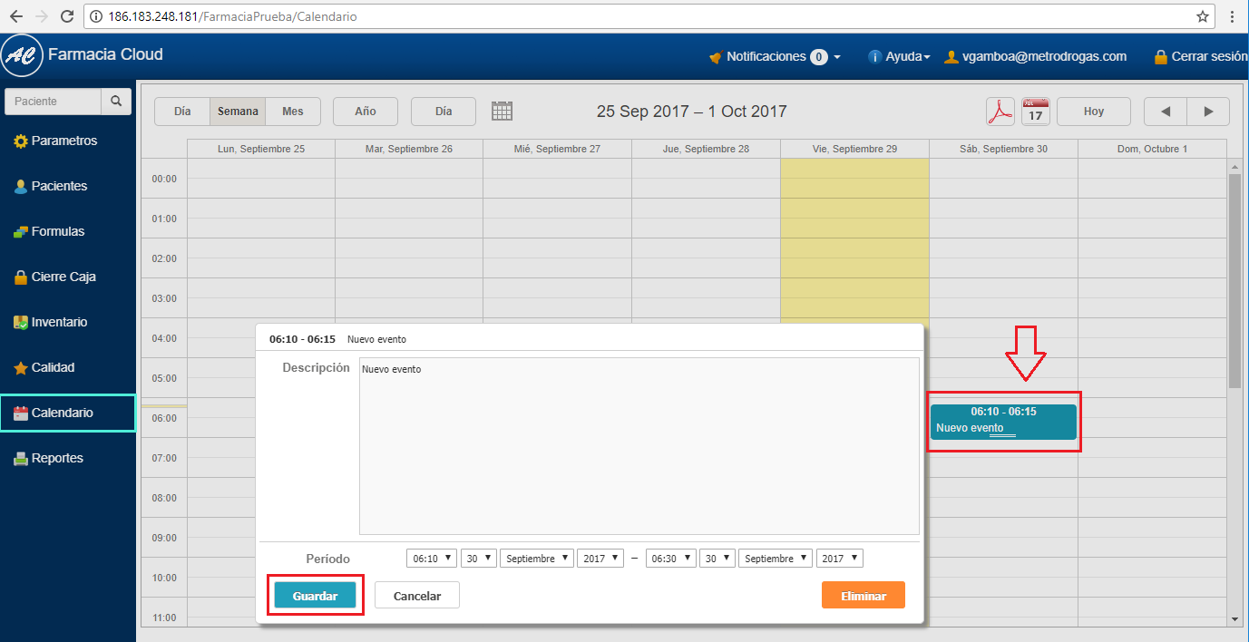Viewport: 1249px width, 642px height.
Task: Click the calendar date icon showing 17
Action: [1035, 112]
